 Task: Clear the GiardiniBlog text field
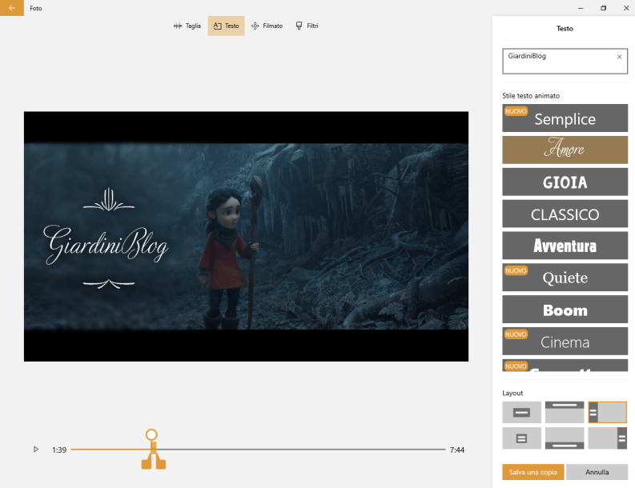point(619,57)
